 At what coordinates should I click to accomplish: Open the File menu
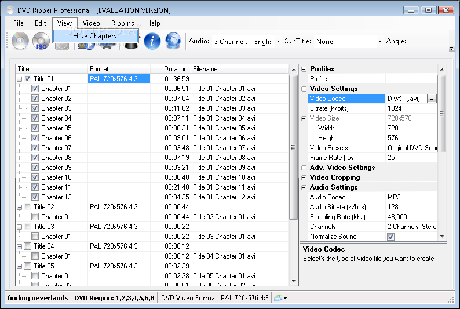point(19,23)
